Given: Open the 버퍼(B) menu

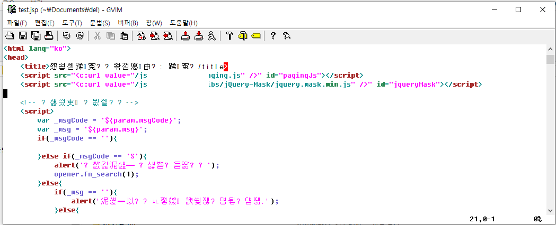Looking at the screenshot, I should [x=128, y=23].
